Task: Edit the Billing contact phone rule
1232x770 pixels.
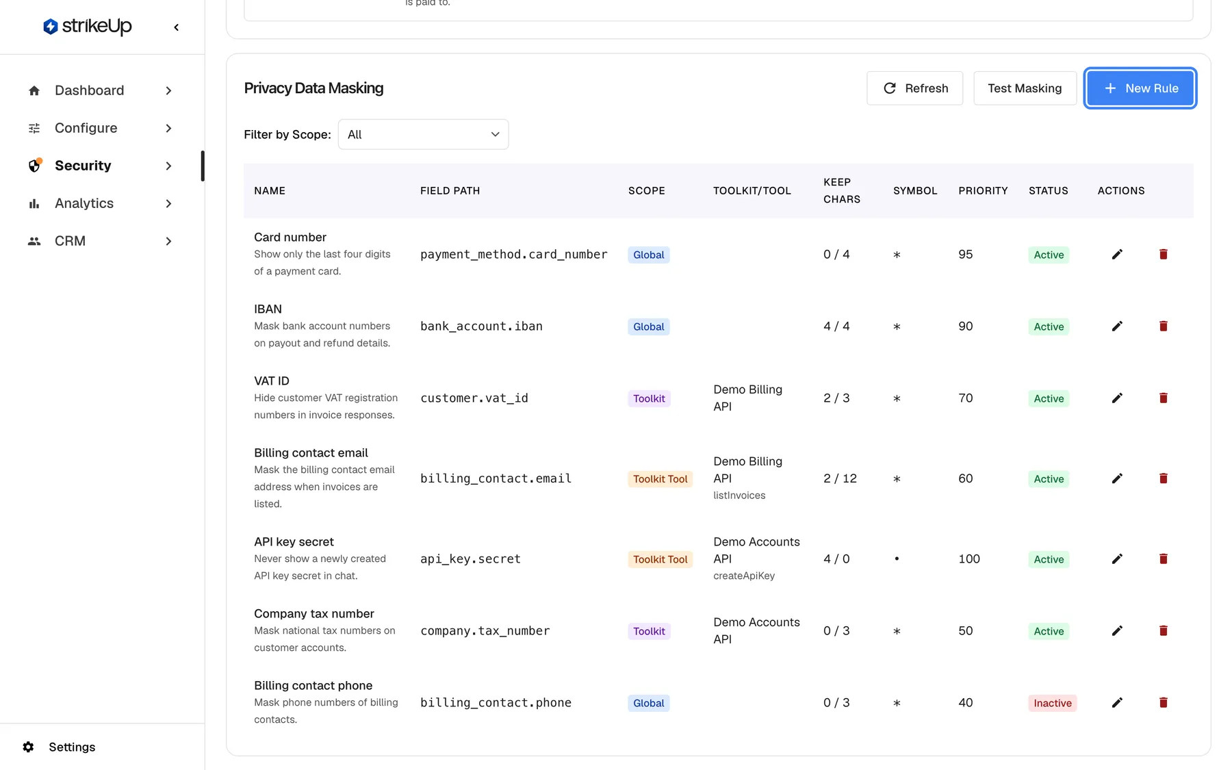Action: (x=1117, y=703)
